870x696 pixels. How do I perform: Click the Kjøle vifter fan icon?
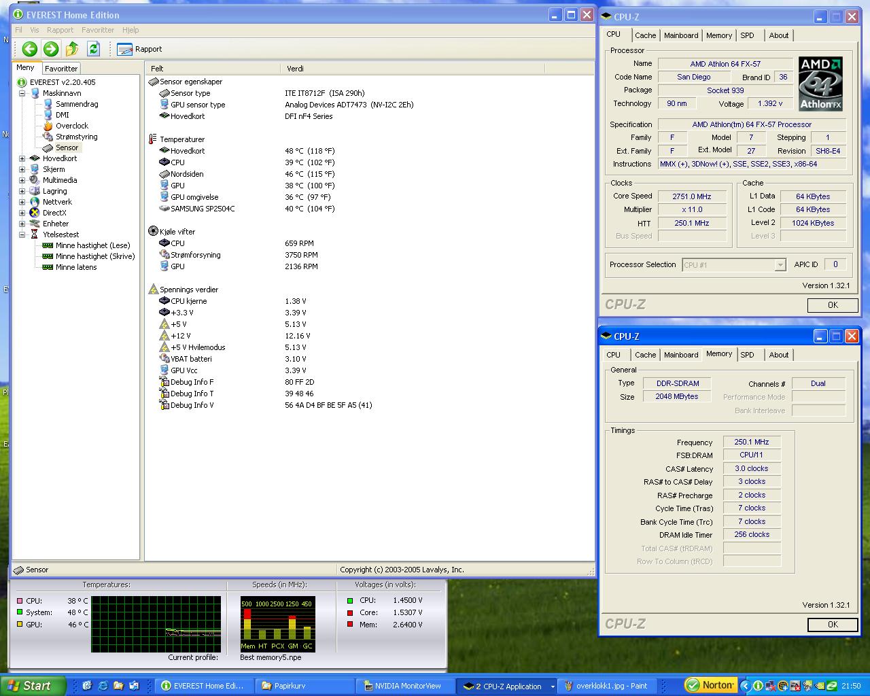153,232
